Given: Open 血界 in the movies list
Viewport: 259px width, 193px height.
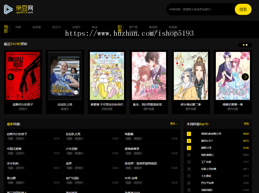Looking at the screenshot, I should tap(68, 164).
